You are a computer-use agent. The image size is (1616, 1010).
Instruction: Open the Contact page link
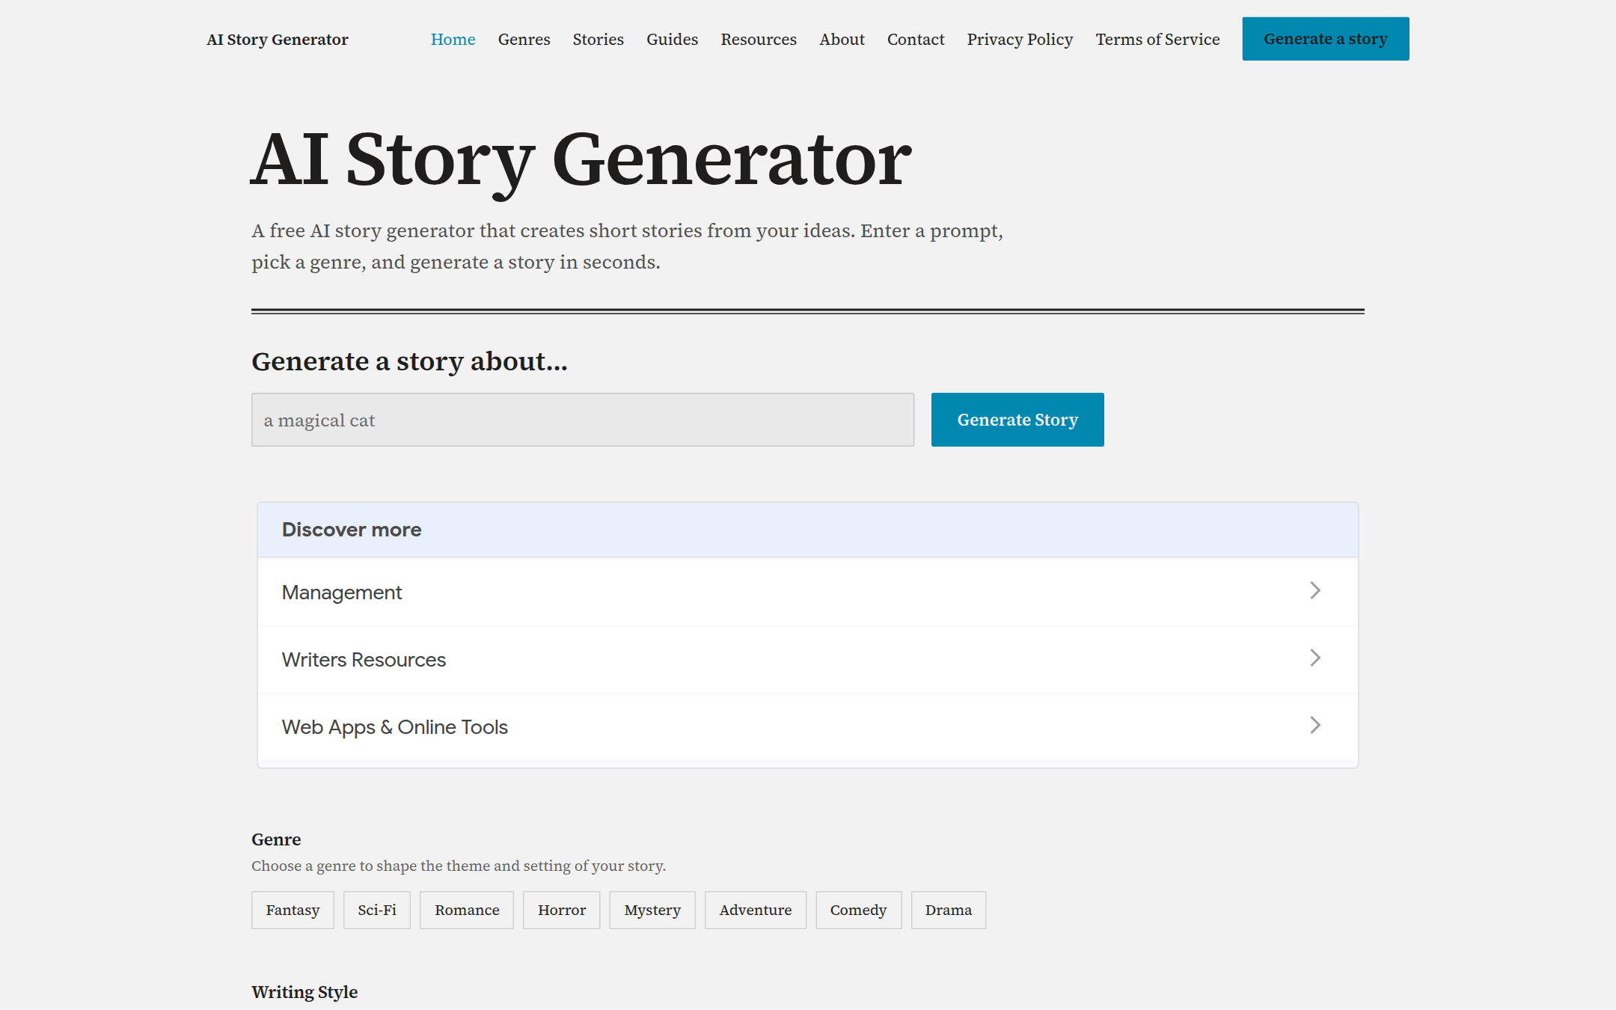(x=915, y=40)
